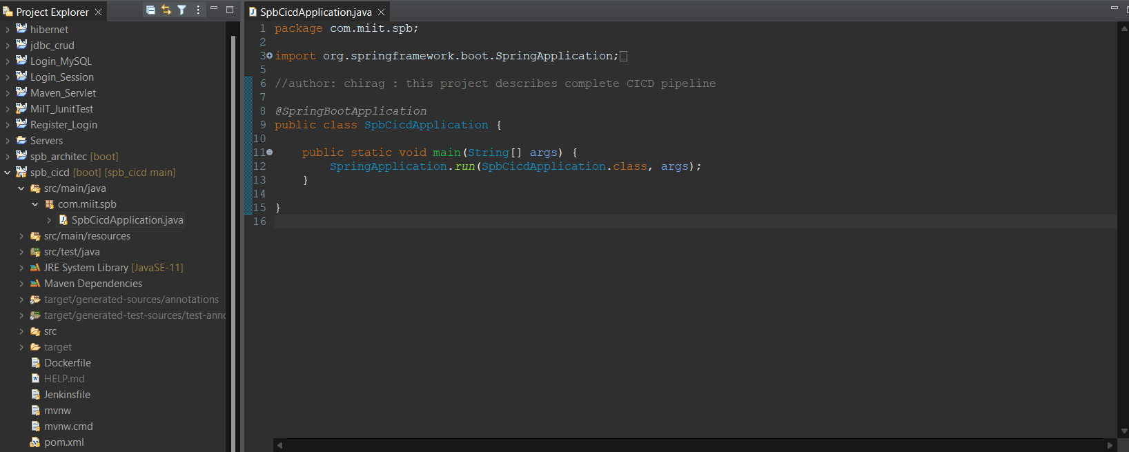Click the JRE System Library icon
This screenshot has height=452, width=1129.
tap(35, 268)
